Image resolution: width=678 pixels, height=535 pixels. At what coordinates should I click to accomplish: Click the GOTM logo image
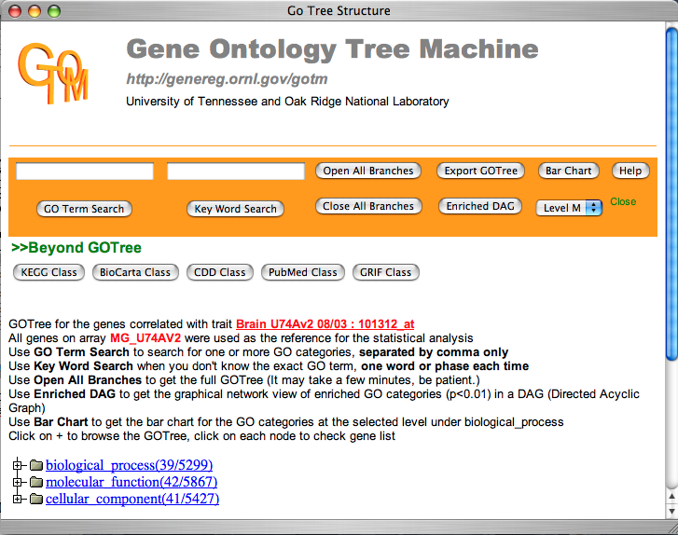tap(54, 73)
